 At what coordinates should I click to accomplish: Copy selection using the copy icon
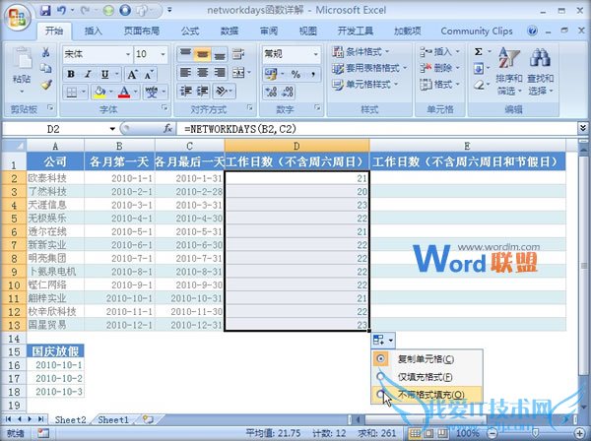46,68
